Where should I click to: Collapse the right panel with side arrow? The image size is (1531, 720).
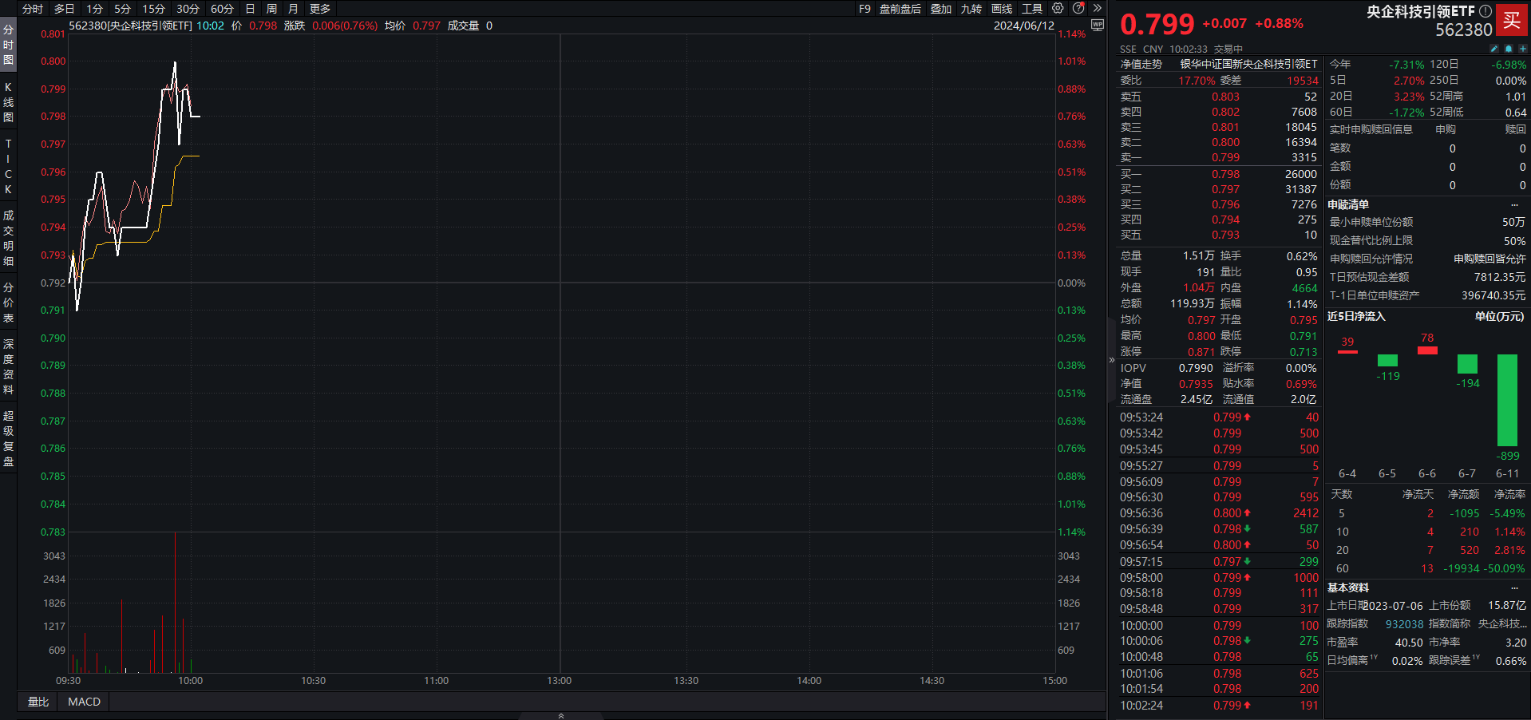(1111, 360)
